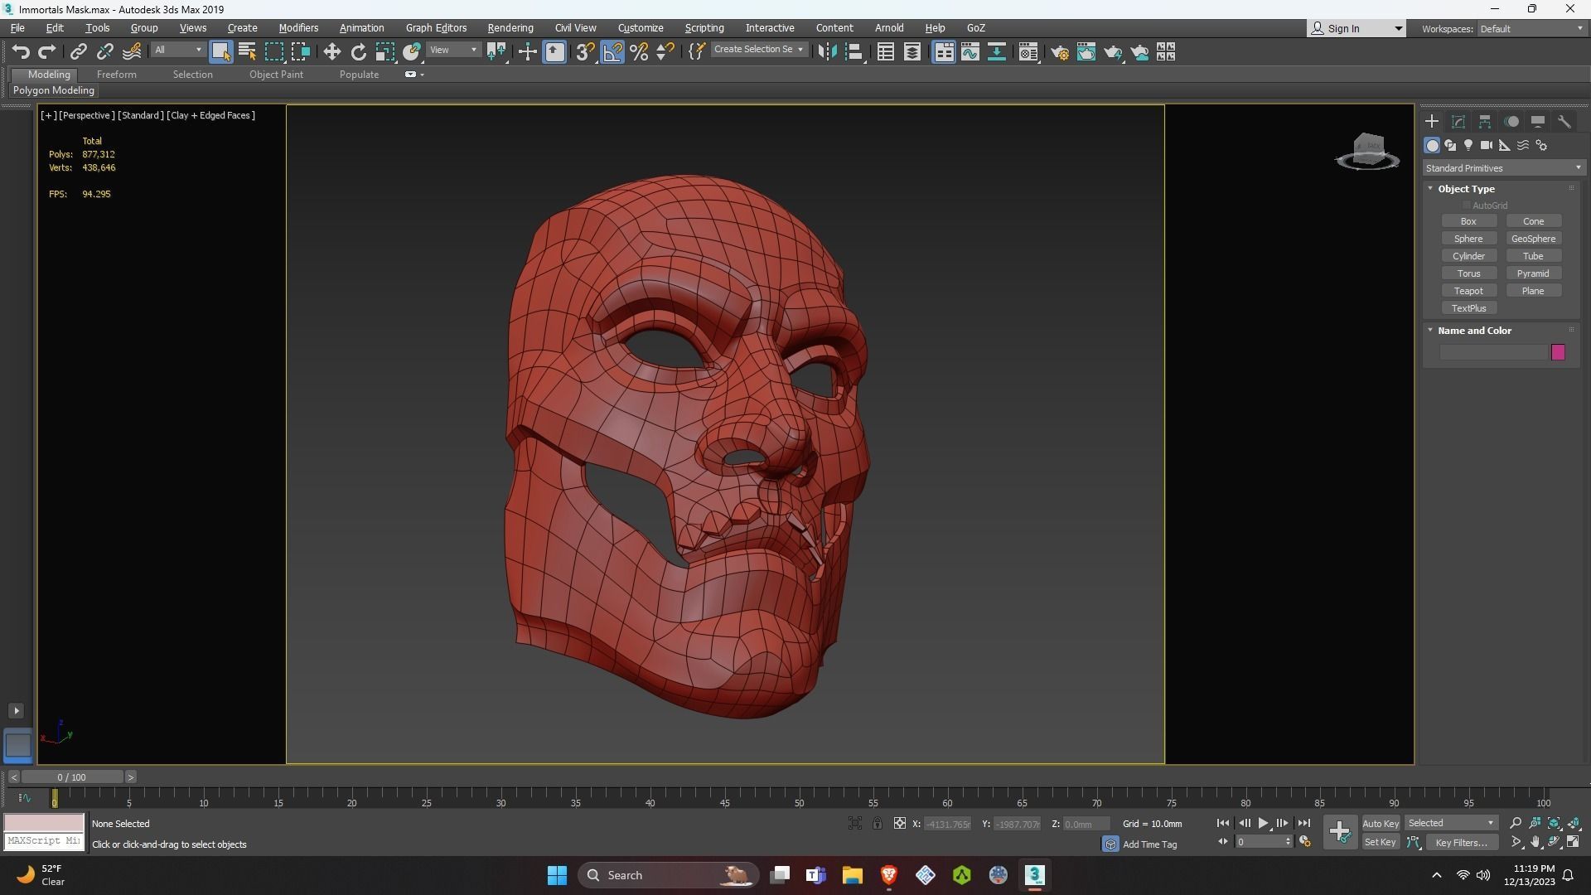Click the Set Key button
This screenshot has height=895, width=1591.
click(x=1381, y=843)
